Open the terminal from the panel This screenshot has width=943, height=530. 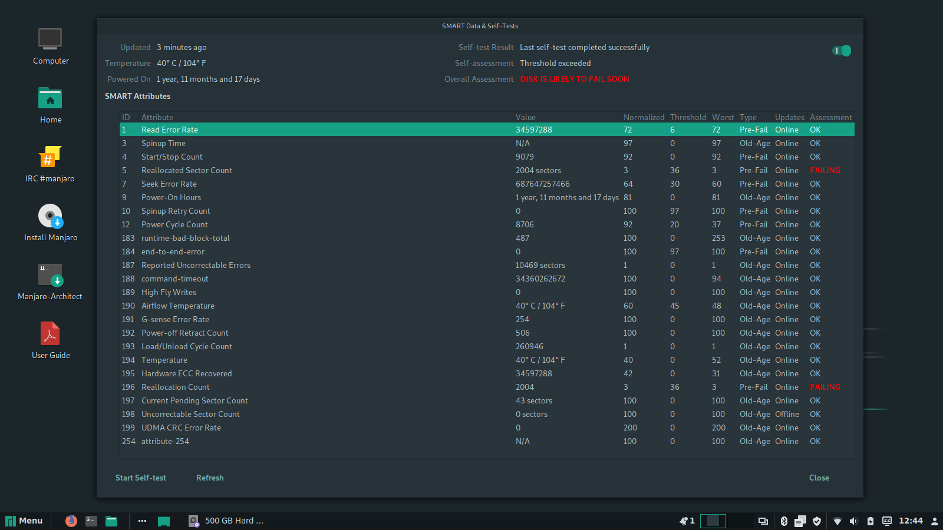[91, 521]
